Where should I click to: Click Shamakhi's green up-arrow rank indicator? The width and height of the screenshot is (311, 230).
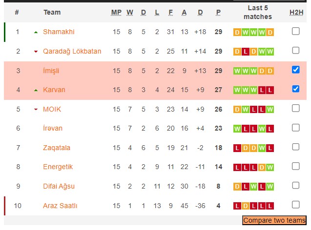[36, 32]
